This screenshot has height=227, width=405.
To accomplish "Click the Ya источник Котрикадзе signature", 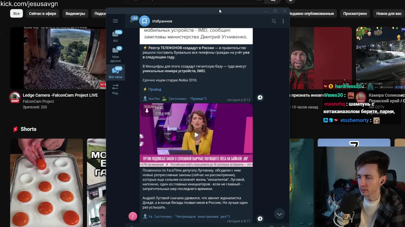I will pyautogui.click(x=186, y=217).
